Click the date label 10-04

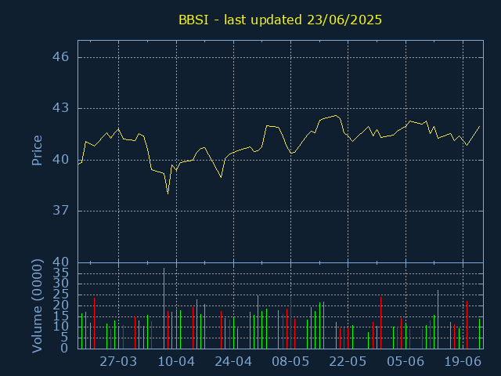(x=176, y=362)
